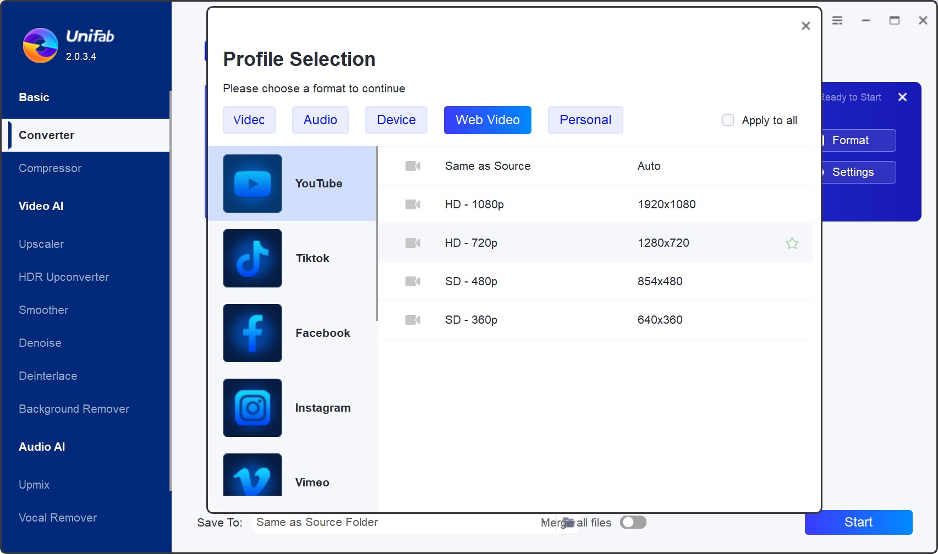Open the Personal tab
This screenshot has height=554, width=938.
[585, 120]
